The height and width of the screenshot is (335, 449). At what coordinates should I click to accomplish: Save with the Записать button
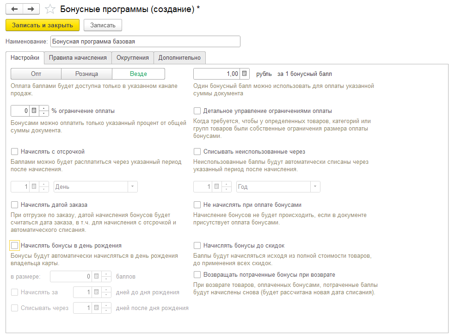(x=103, y=25)
